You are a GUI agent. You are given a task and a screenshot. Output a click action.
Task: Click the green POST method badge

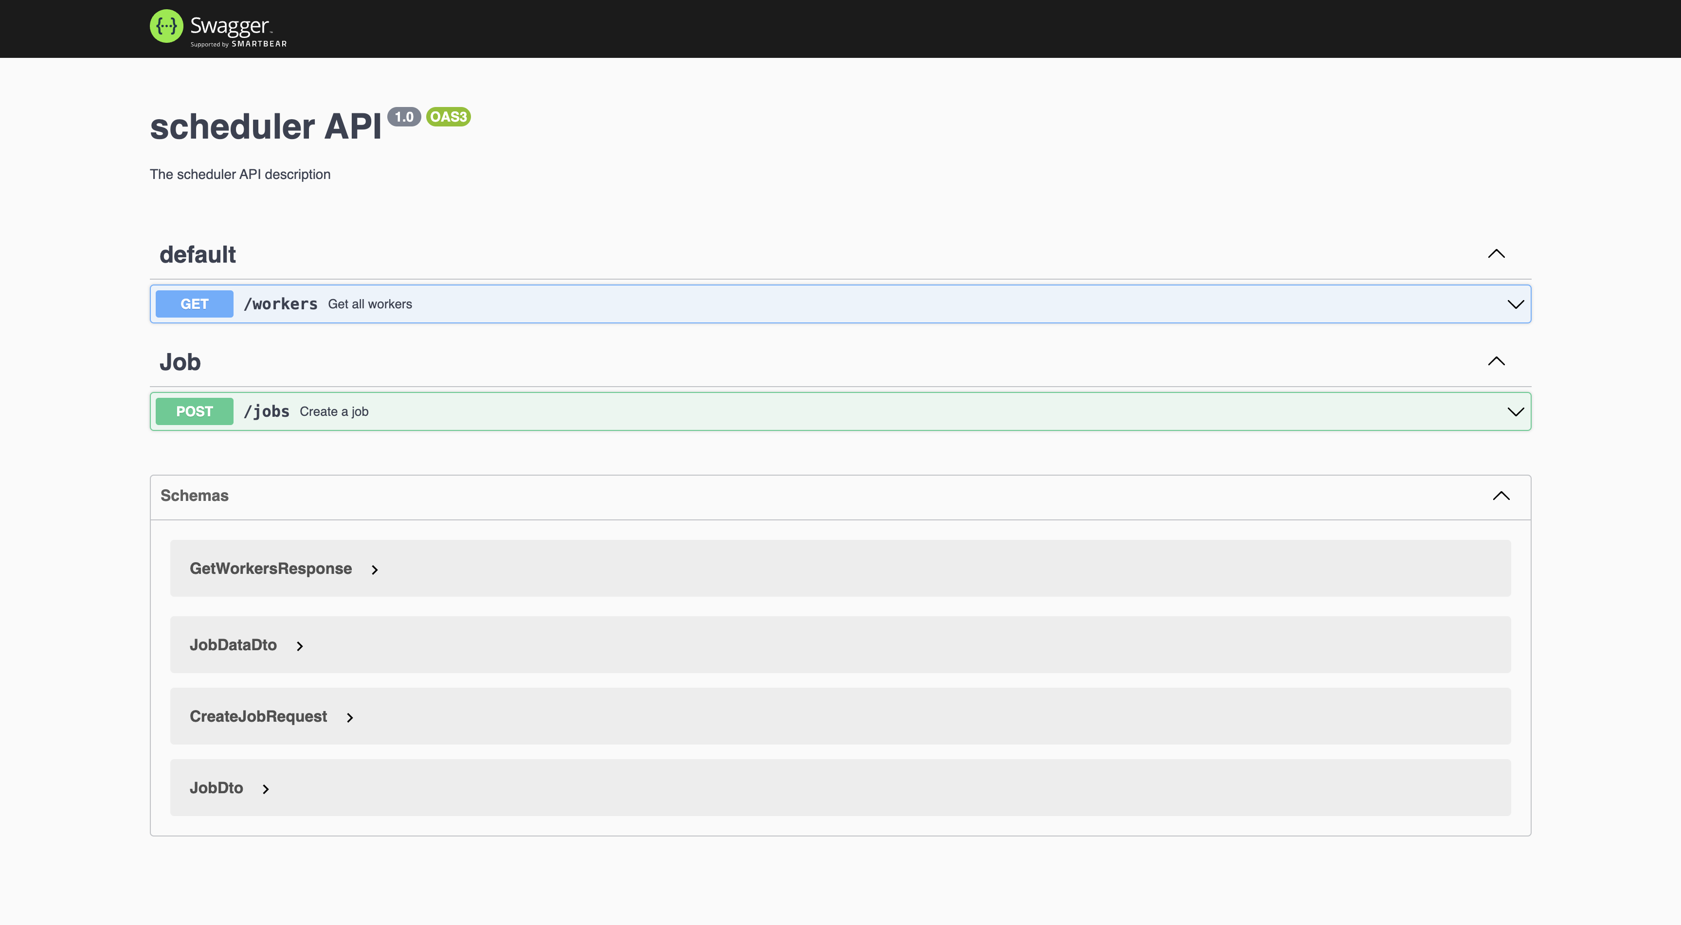(x=195, y=411)
